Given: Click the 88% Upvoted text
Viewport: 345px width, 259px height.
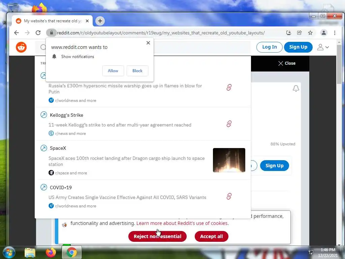Looking at the screenshot, I should click(x=283, y=144).
